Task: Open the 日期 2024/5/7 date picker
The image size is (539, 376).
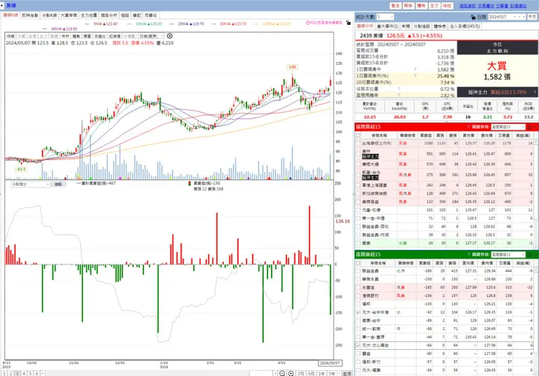Action: point(507,17)
